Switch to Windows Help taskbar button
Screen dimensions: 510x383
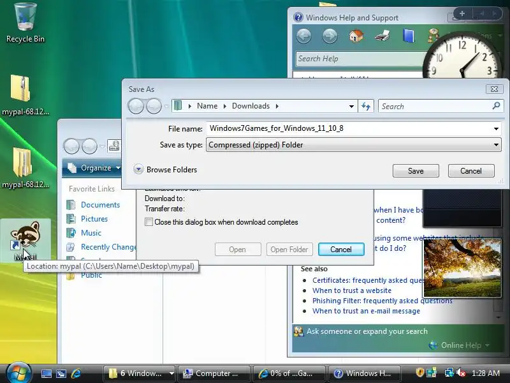pyautogui.click(x=363, y=373)
